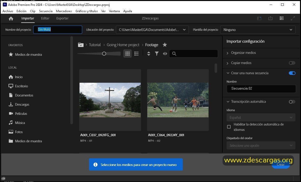Open the Música location
The height and width of the screenshot is (182, 301).
[x=17, y=123]
